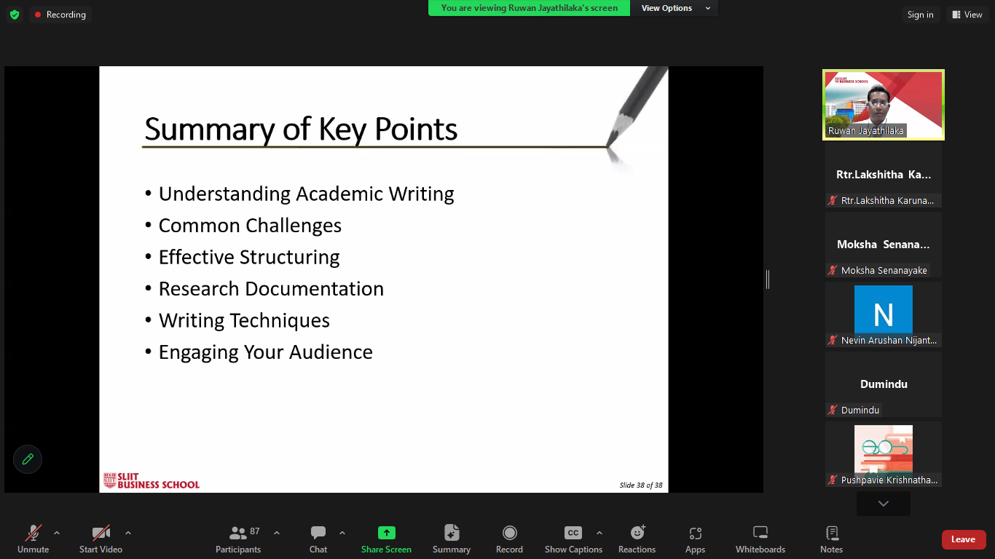Open the Chat panel
Screen dimensions: 995x559
pos(318,539)
